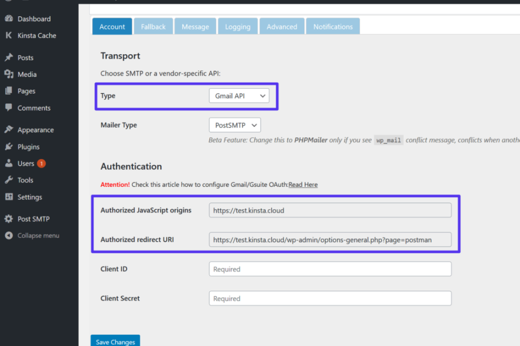Click the Settings sliders icon

[x=9, y=196]
